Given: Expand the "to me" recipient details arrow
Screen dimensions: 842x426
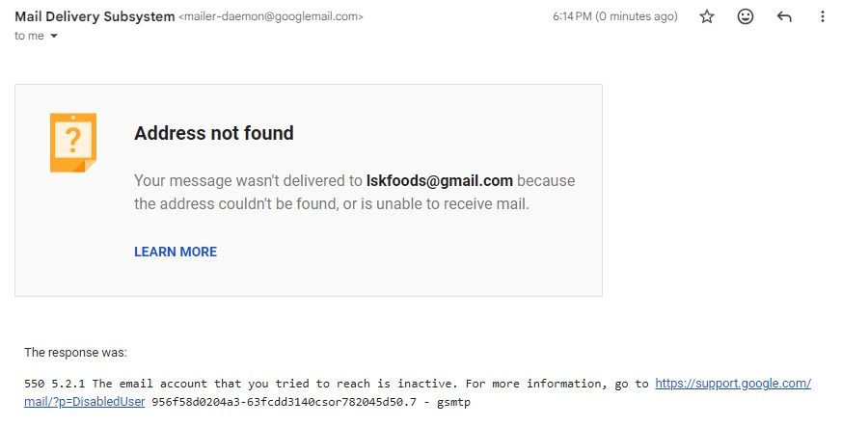Looking at the screenshot, I should pyautogui.click(x=54, y=36).
